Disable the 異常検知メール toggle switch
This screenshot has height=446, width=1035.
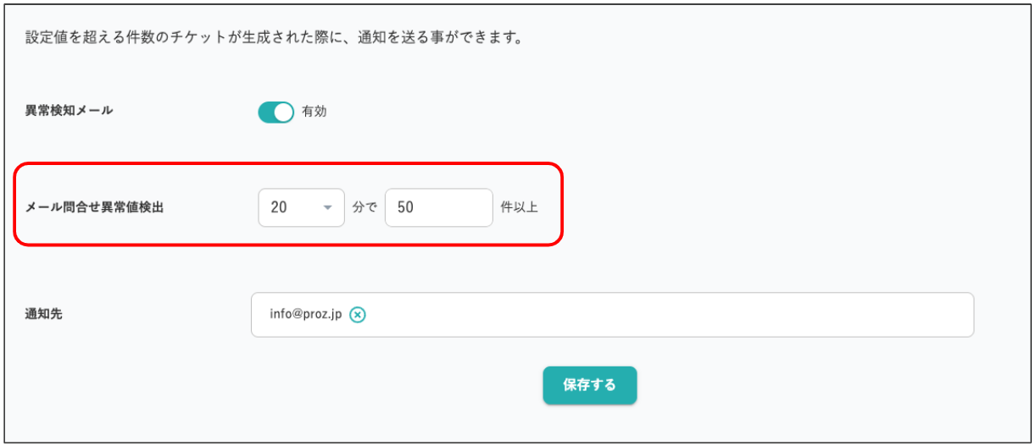(275, 112)
